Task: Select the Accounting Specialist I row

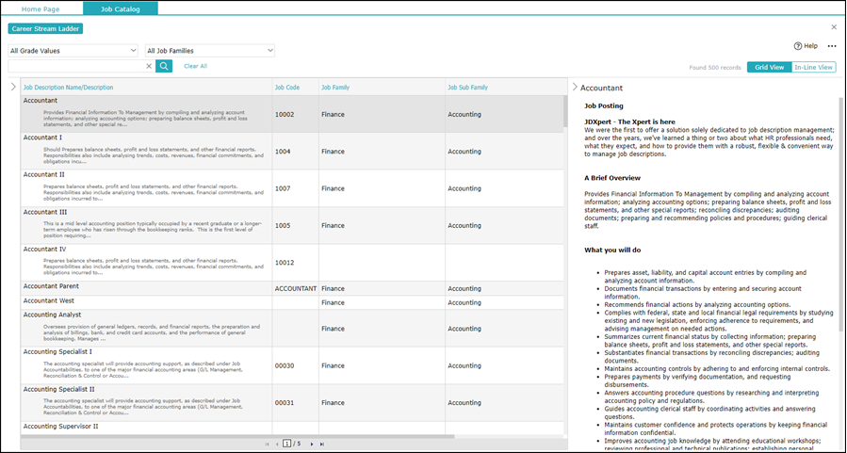Action: coord(292,365)
